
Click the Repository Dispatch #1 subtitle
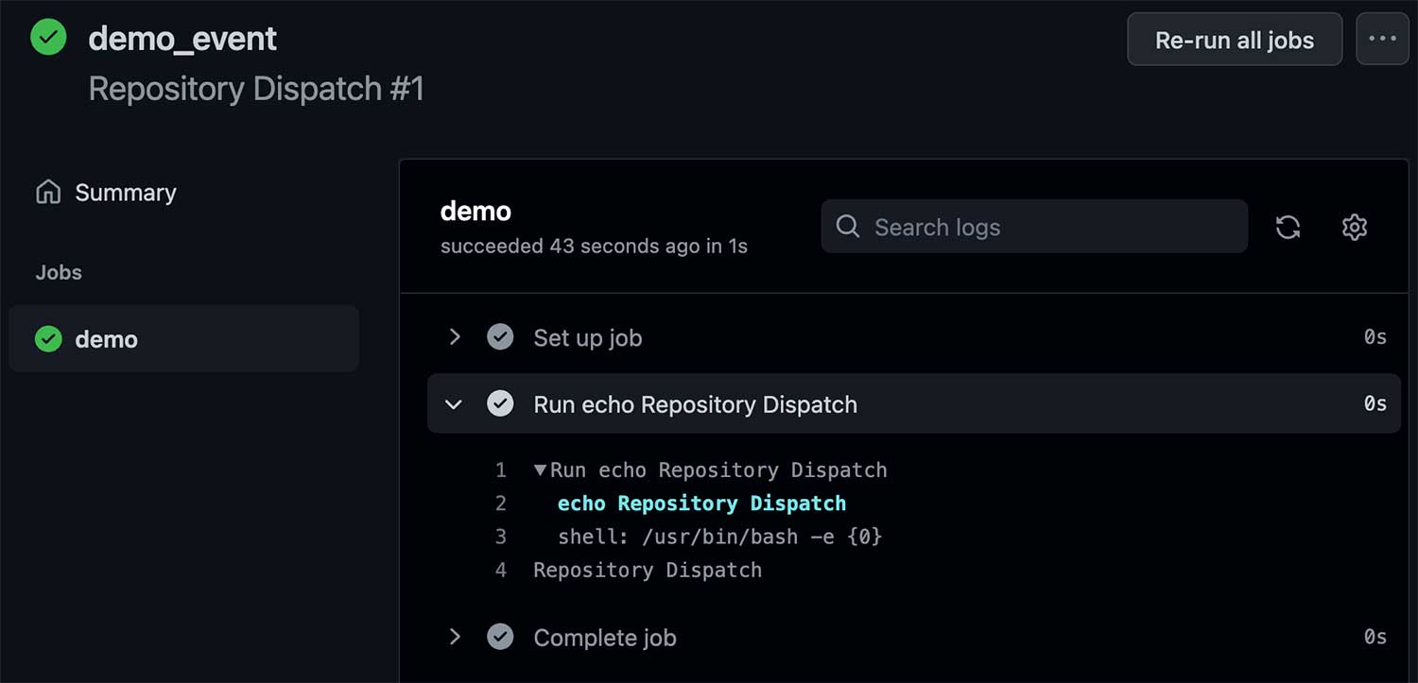click(x=256, y=89)
